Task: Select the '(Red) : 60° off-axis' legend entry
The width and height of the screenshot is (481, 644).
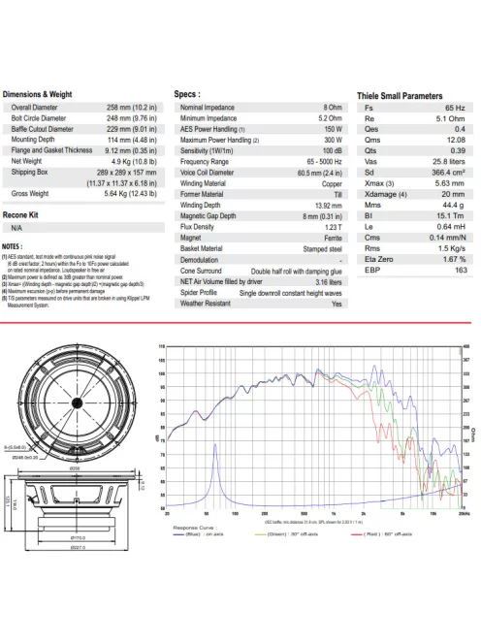Action: tap(381, 534)
